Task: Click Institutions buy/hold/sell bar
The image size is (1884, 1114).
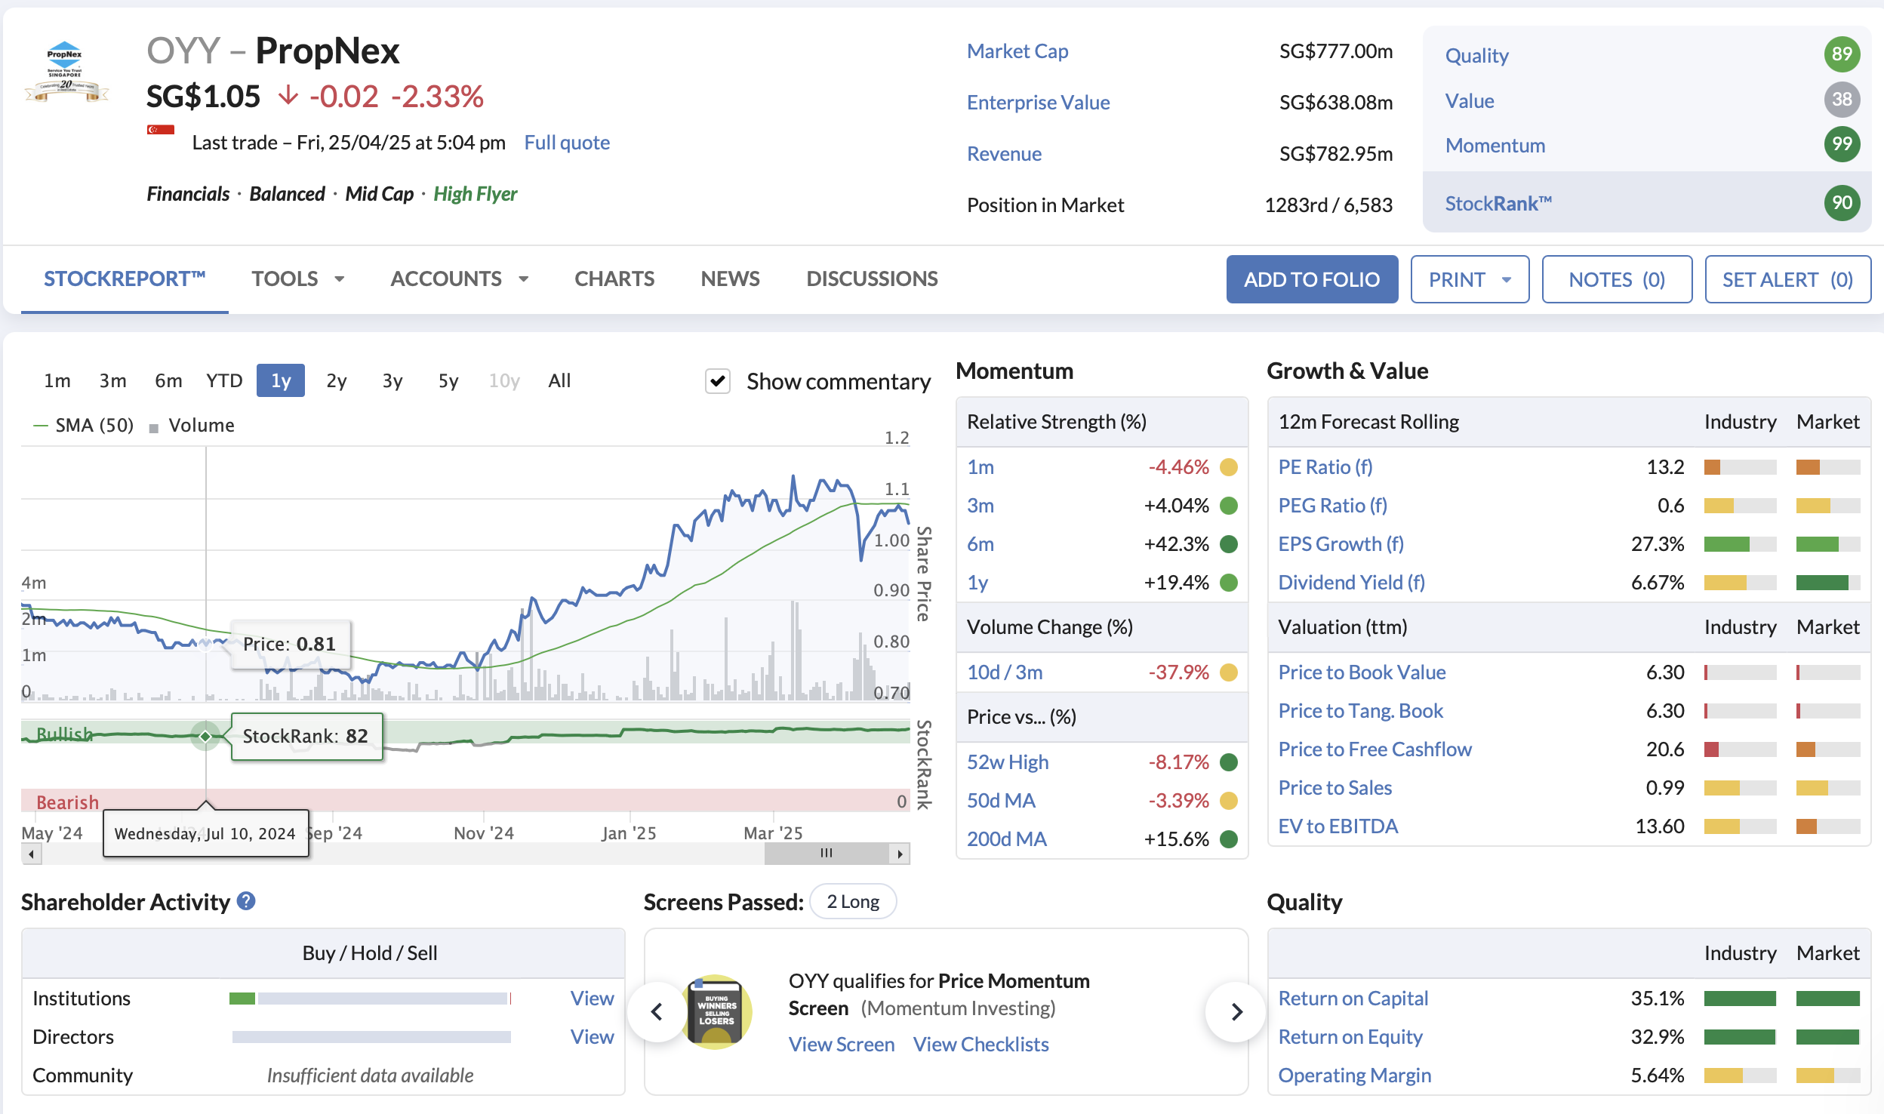Action: 371,999
